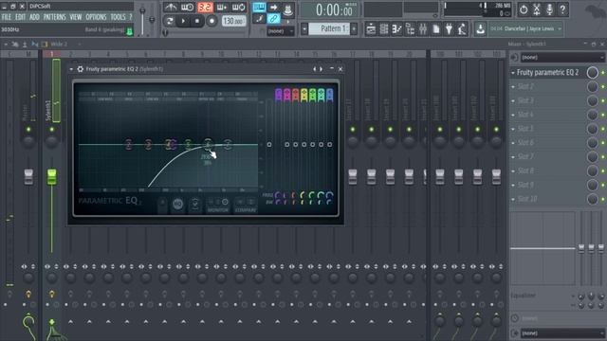Click the HQ button in Parametric EQ

(177, 205)
